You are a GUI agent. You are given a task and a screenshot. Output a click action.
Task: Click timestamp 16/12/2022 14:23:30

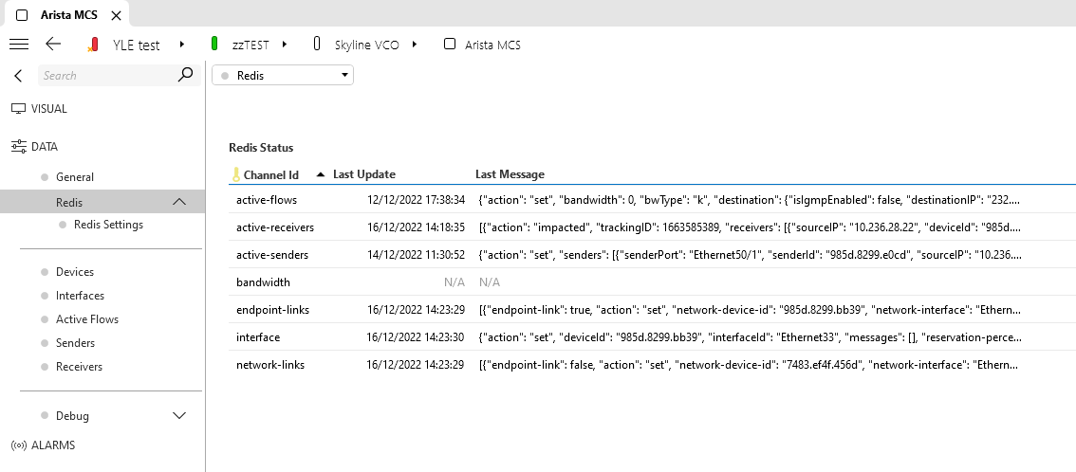pos(416,337)
